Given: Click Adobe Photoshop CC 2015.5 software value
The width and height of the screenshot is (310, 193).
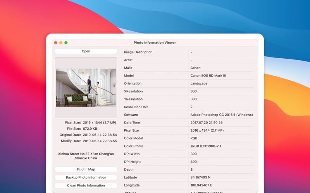Looking at the screenshot, I should [221, 115].
